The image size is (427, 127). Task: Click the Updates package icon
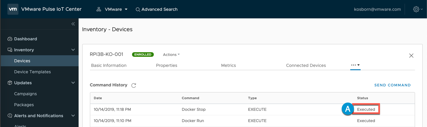point(10,83)
